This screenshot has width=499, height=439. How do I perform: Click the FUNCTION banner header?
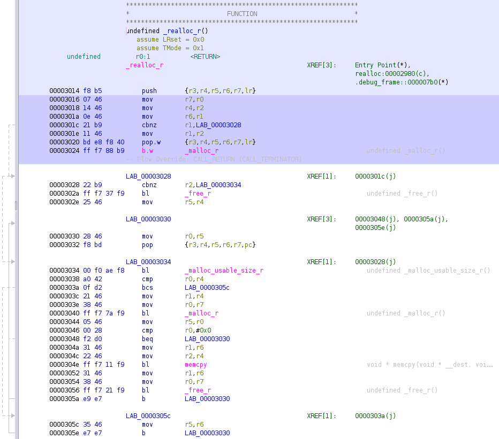pyautogui.click(x=242, y=14)
